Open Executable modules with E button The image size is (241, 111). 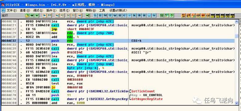100,15
